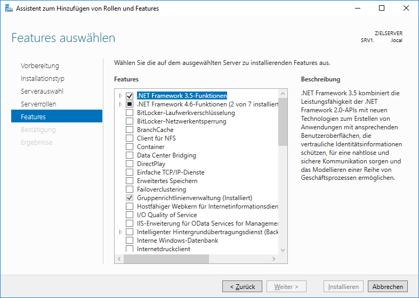This screenshot has width=419, height=298.
Task: Select I/O Quality of Service label
Action: click(167, 216)
